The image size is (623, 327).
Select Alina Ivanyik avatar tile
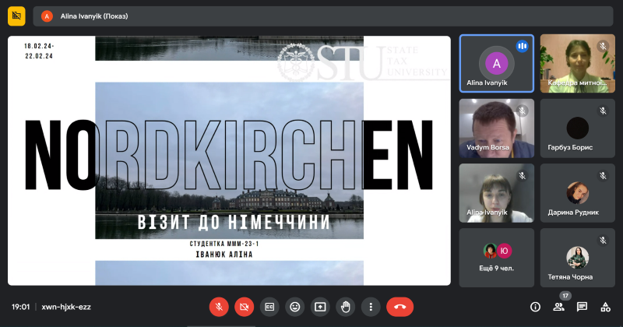tap(497, 64)
